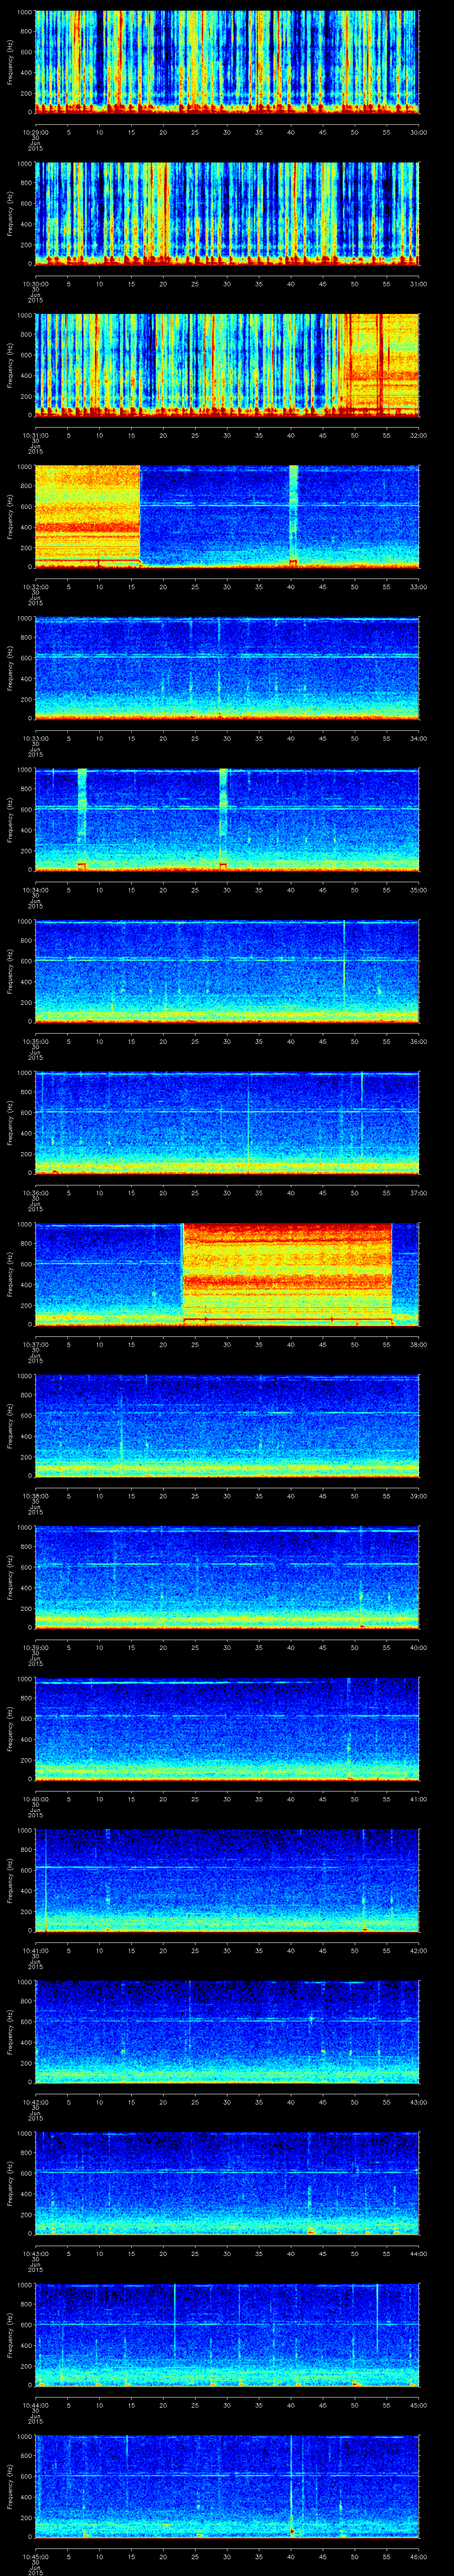Image resolution: width=454 pixels, height=2576 pixels.
Task: Click the 32:00 end time label
Action: click(x=418, y=435)
